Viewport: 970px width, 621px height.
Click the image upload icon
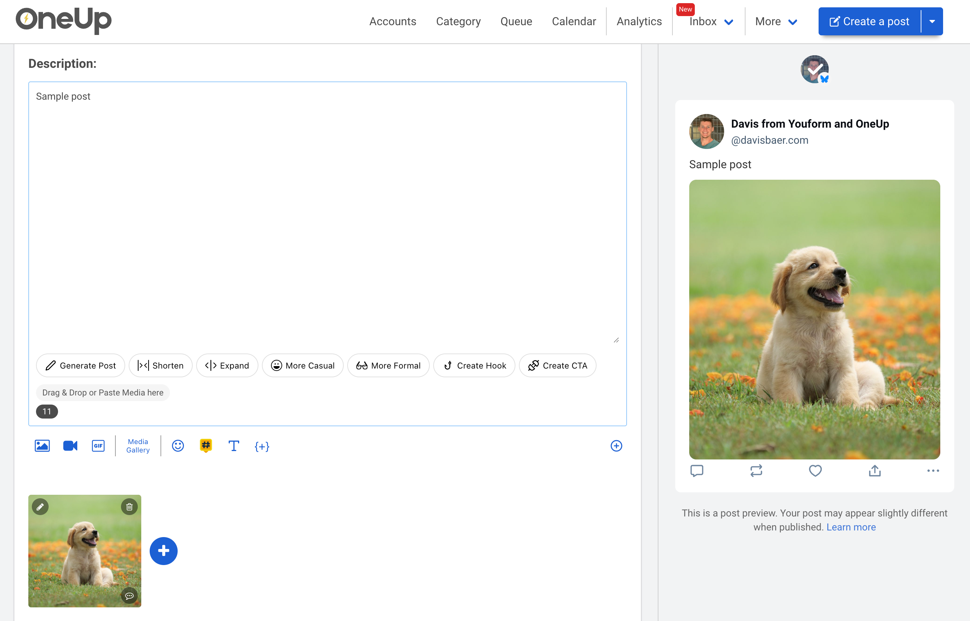[42, 445]
